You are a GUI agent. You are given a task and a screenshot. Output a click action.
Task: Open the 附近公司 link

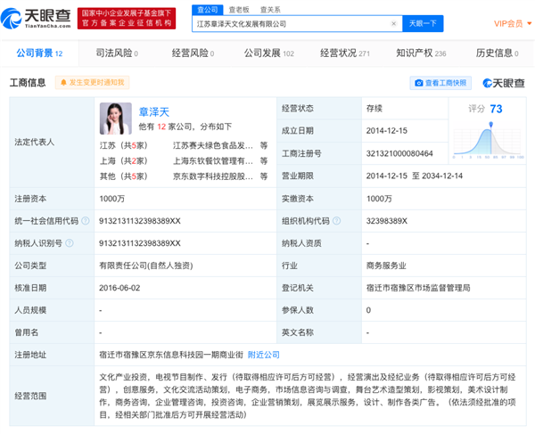tap(263, 354)
